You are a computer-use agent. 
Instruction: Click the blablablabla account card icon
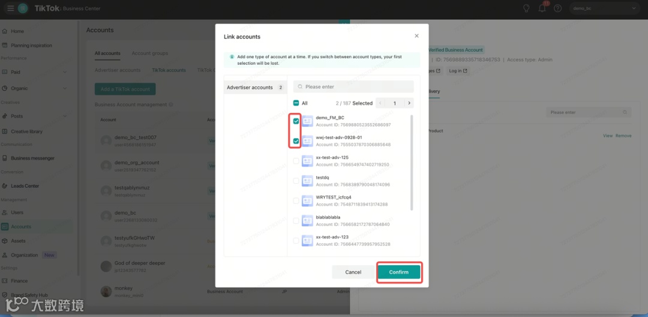[x=307, y=221]
